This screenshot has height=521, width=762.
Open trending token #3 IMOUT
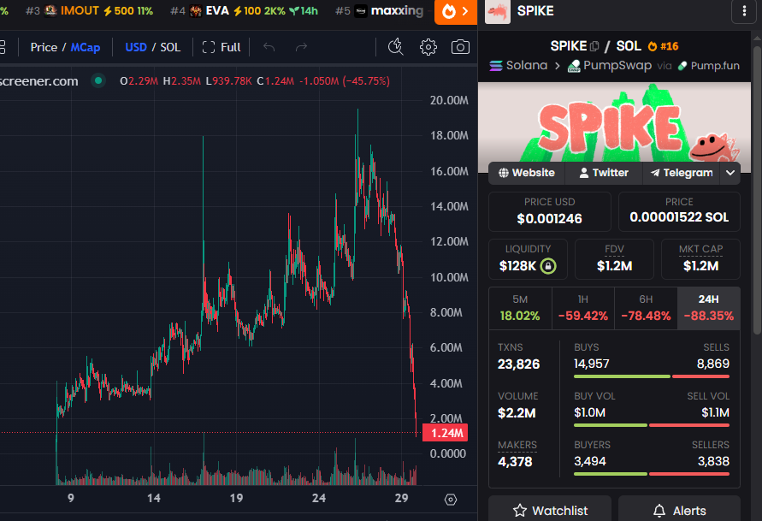[x=89, y=10]
